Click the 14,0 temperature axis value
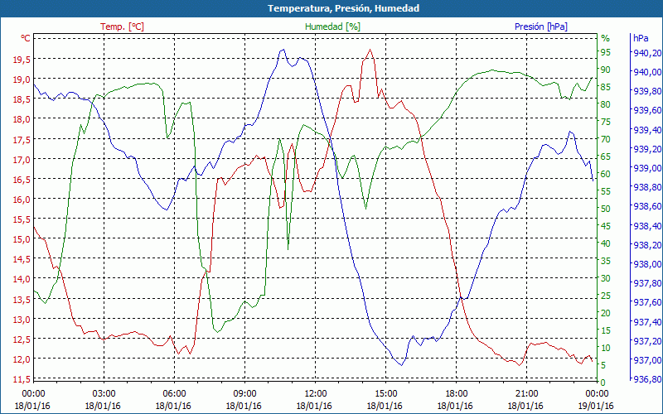This screenshot has height=414, width=663. click(22, 279)
